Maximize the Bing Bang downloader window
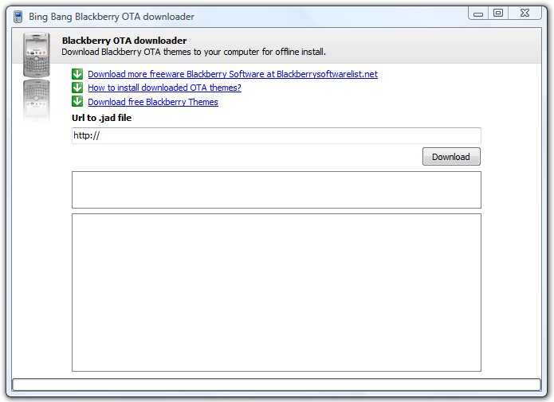 [498, 14]
